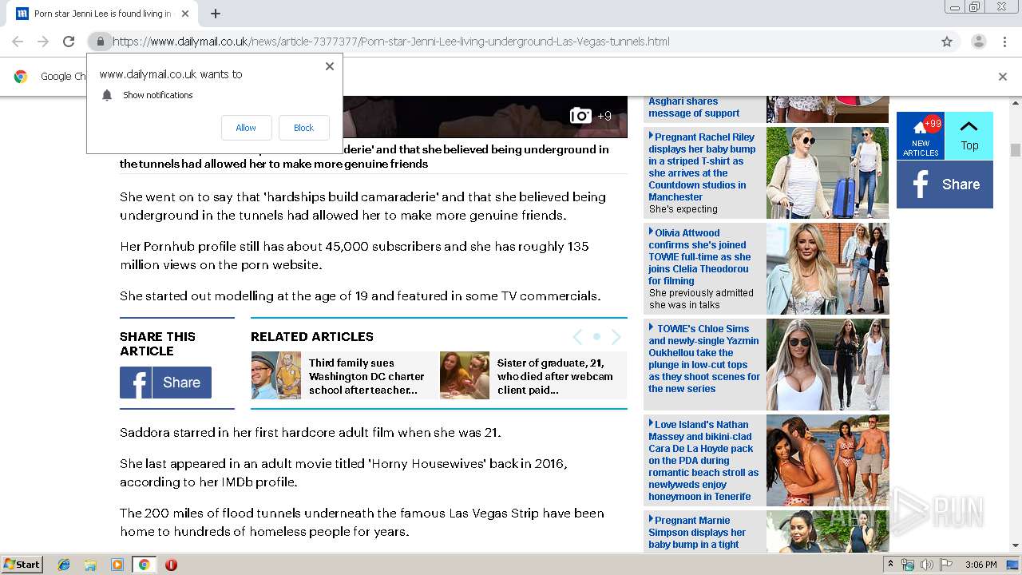The height and width of the screenshot is (575, 1022).
Task: Go back to the previous page
Action: click(x=18, y=42)
